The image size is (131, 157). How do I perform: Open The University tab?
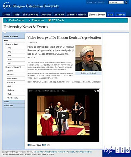30,15
